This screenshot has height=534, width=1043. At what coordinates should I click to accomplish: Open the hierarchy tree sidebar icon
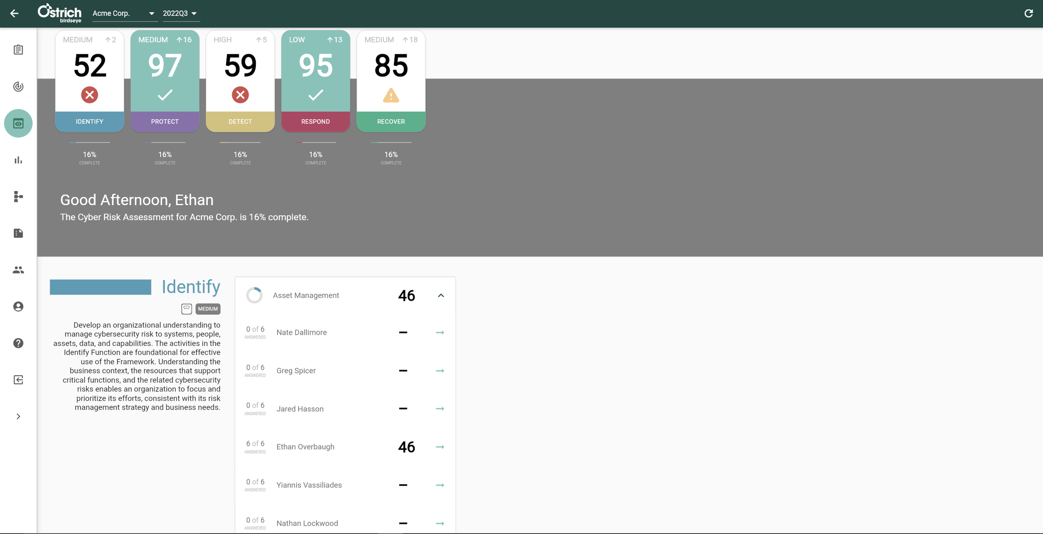[18, 197]
